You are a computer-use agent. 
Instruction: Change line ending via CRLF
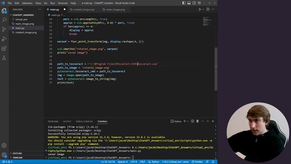pyautogui.click(x=142, y=162)
